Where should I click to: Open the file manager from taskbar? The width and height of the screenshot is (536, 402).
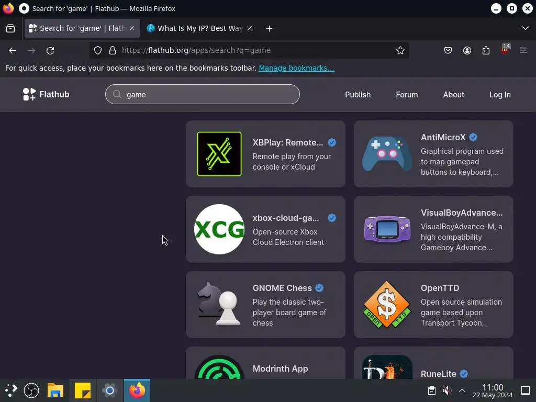pyautogui.click(x=55, y=390)
